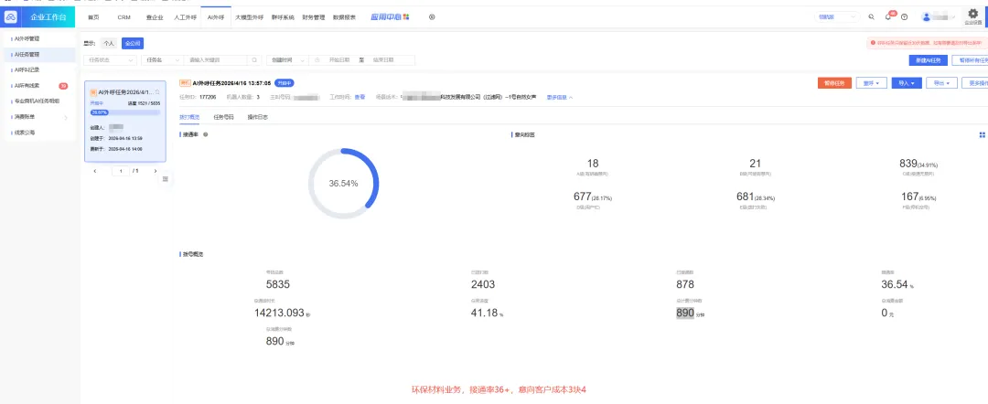The image size is (988, 404).
Task: Select the AI外呼任务 task card
Action: (125, 121)
